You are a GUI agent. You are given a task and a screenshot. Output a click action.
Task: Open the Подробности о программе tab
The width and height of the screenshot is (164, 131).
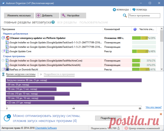pyautogui.click(x=59, y=74)
